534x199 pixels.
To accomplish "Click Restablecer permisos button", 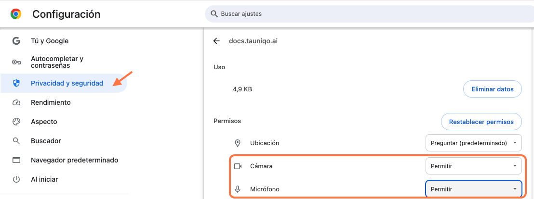I will click(x=481, y=122).
